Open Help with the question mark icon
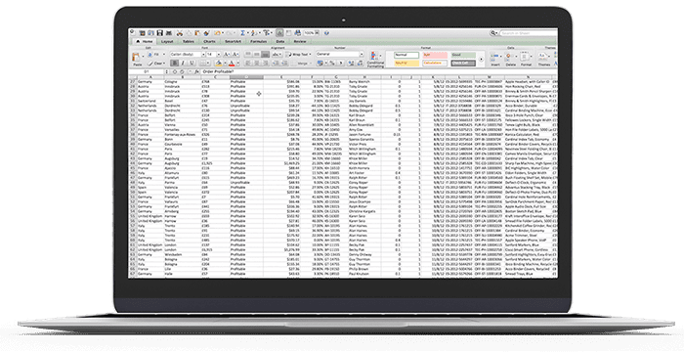The image size is (684, 352). click(x=326, y=33)
